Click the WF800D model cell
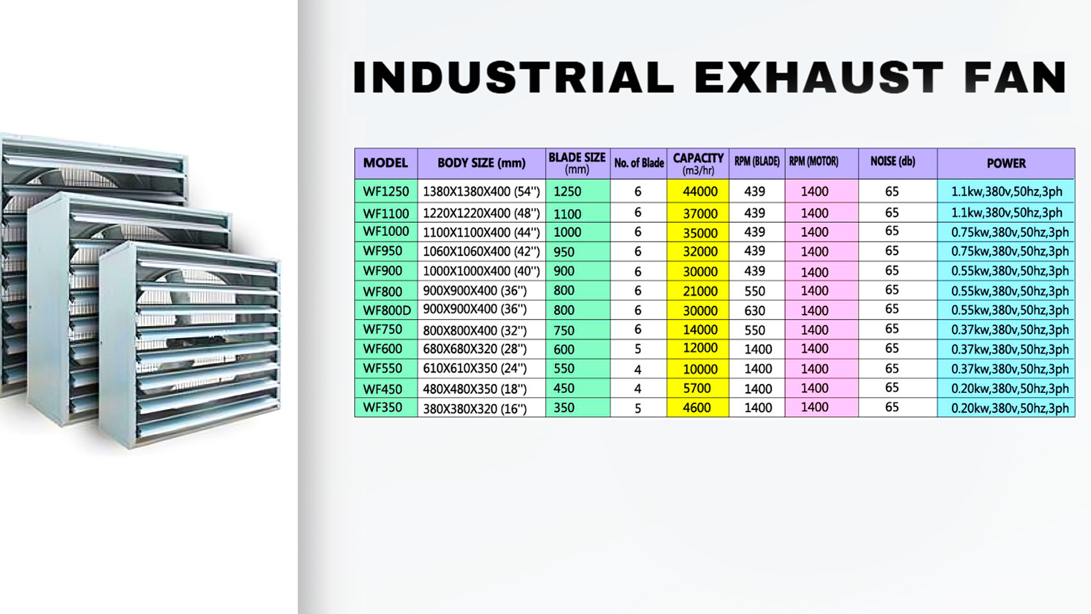This screenshot has height=614, width=1091. pos(386,310)
